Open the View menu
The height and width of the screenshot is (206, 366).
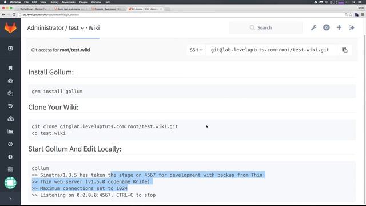click(43, 2)
